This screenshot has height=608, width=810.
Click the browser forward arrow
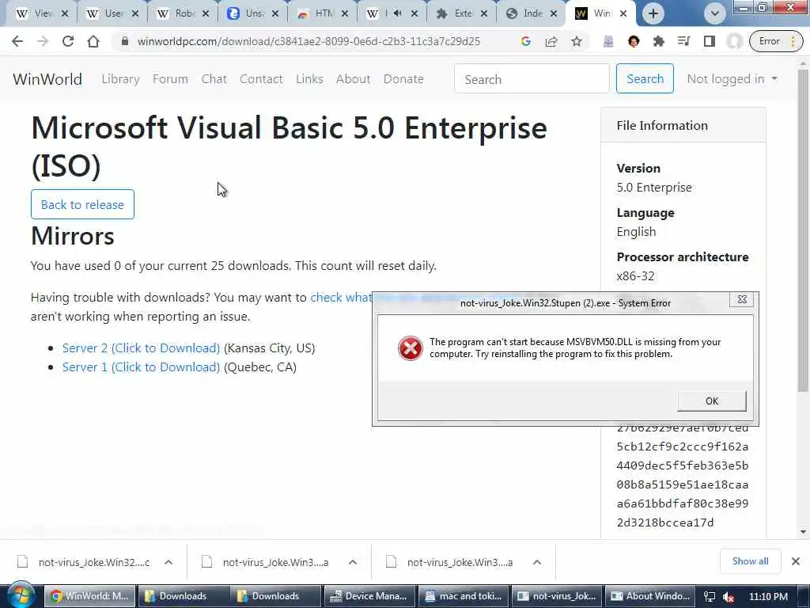click(43, 41)
